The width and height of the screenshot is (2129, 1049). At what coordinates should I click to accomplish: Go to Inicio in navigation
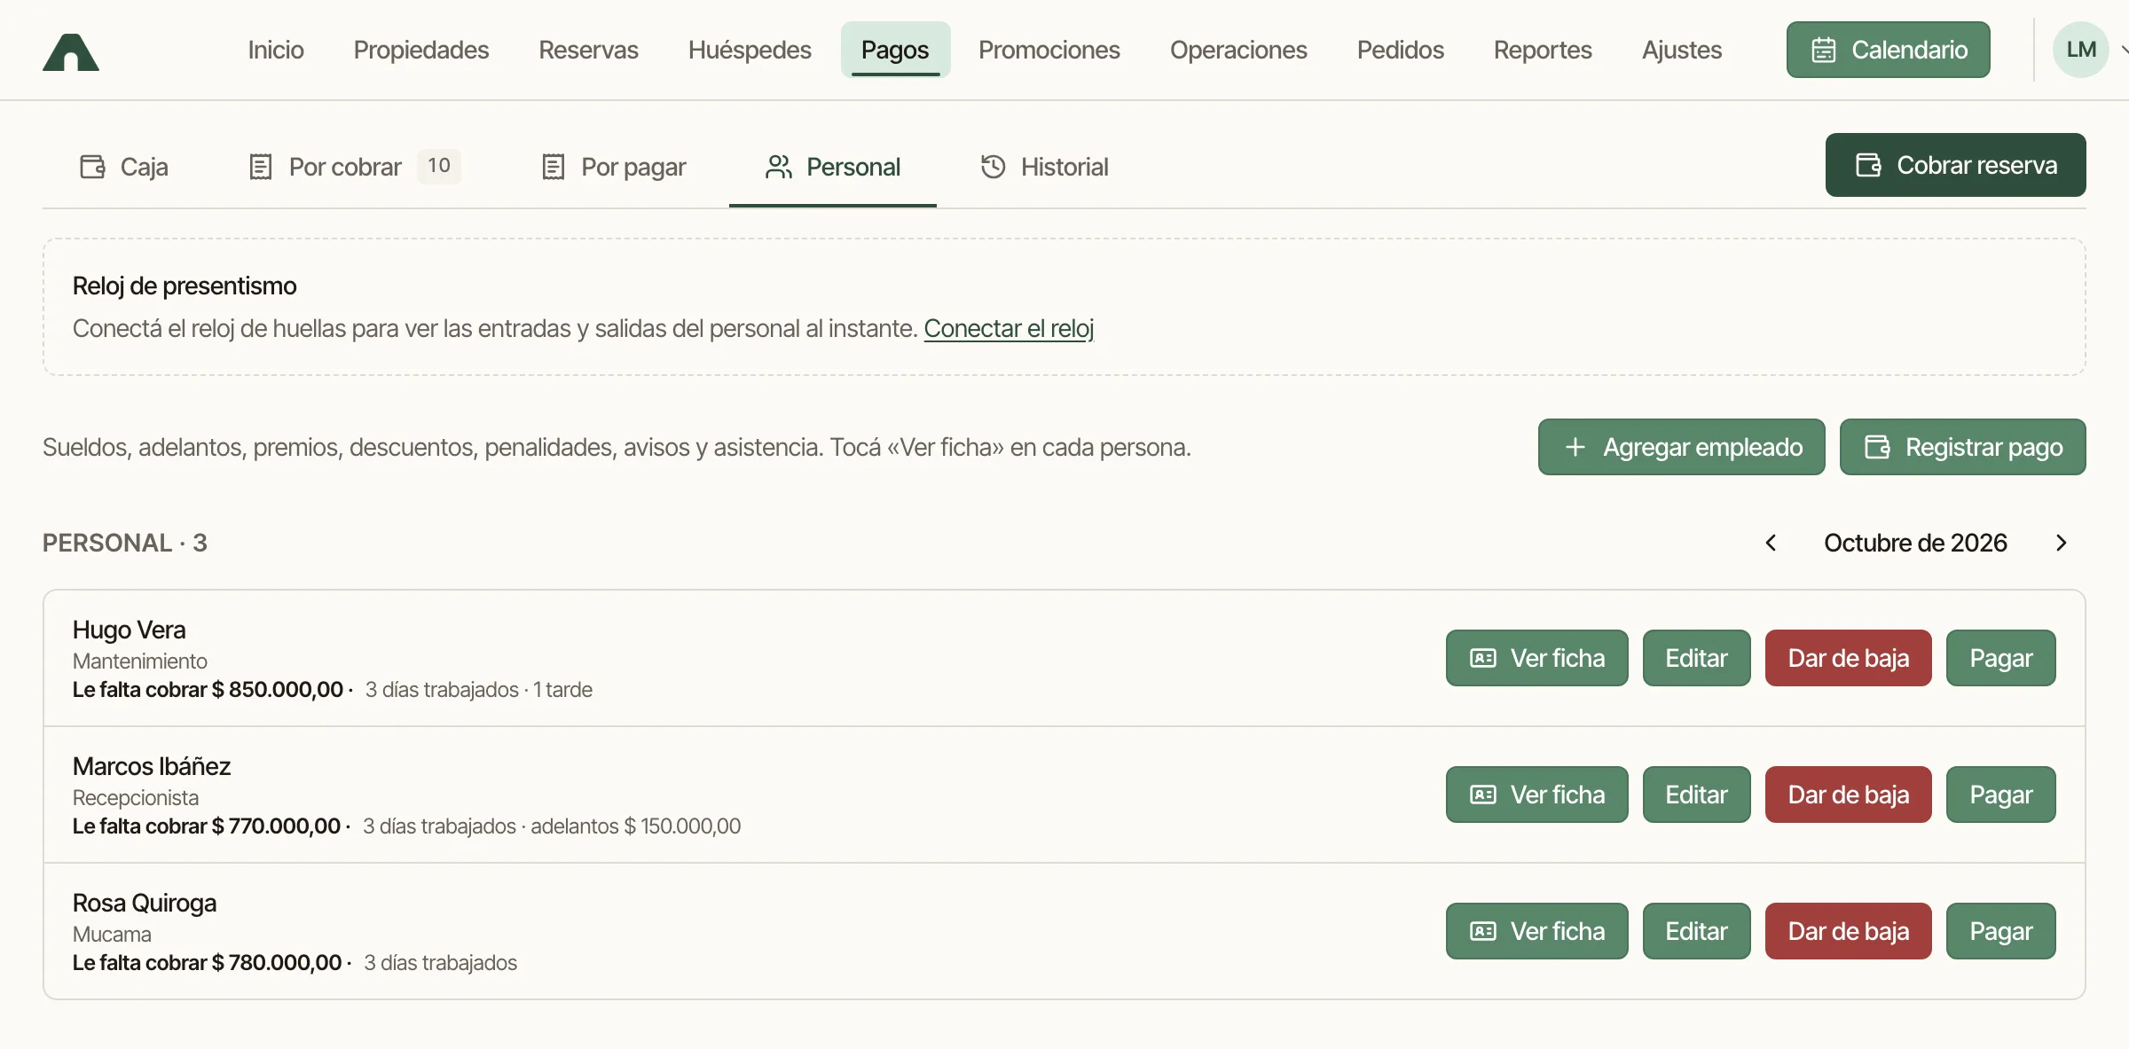click(x=276, y=50)
